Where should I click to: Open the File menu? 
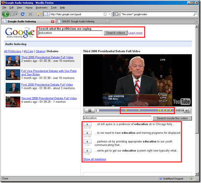(x=4, y=8)
